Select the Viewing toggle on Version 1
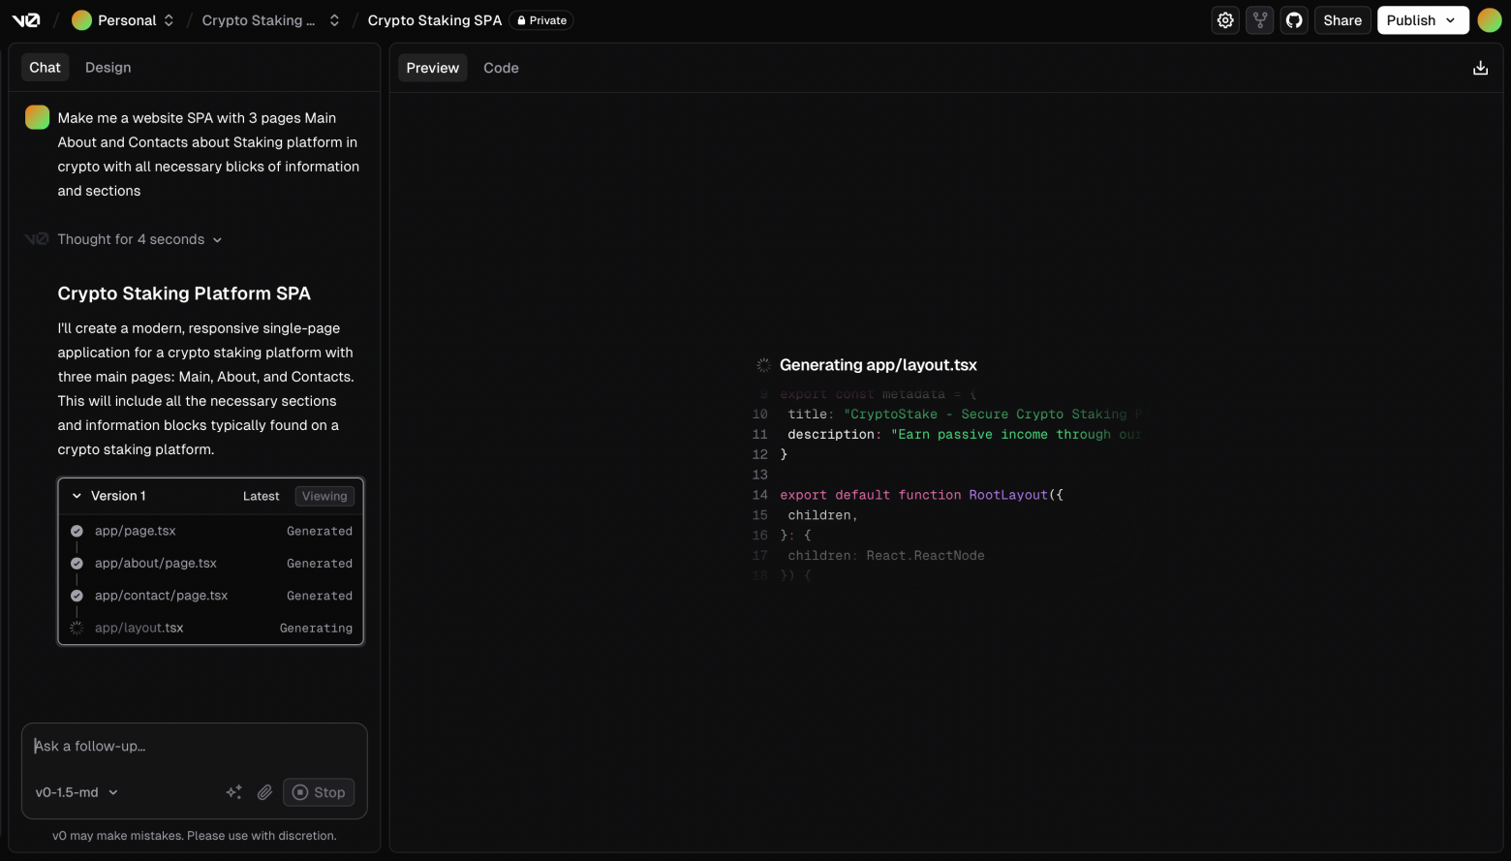The height and width of the screenshot is (861, 1511). pyautogui.click(x=324, y=495)
